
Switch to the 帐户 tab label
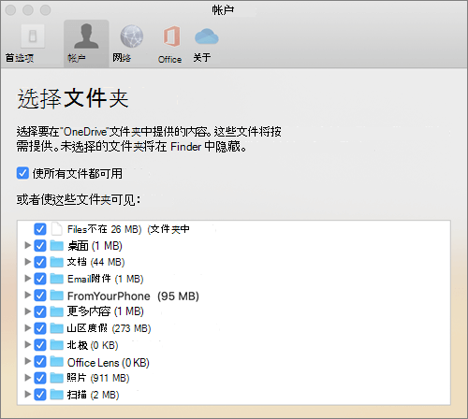[77, 58]
